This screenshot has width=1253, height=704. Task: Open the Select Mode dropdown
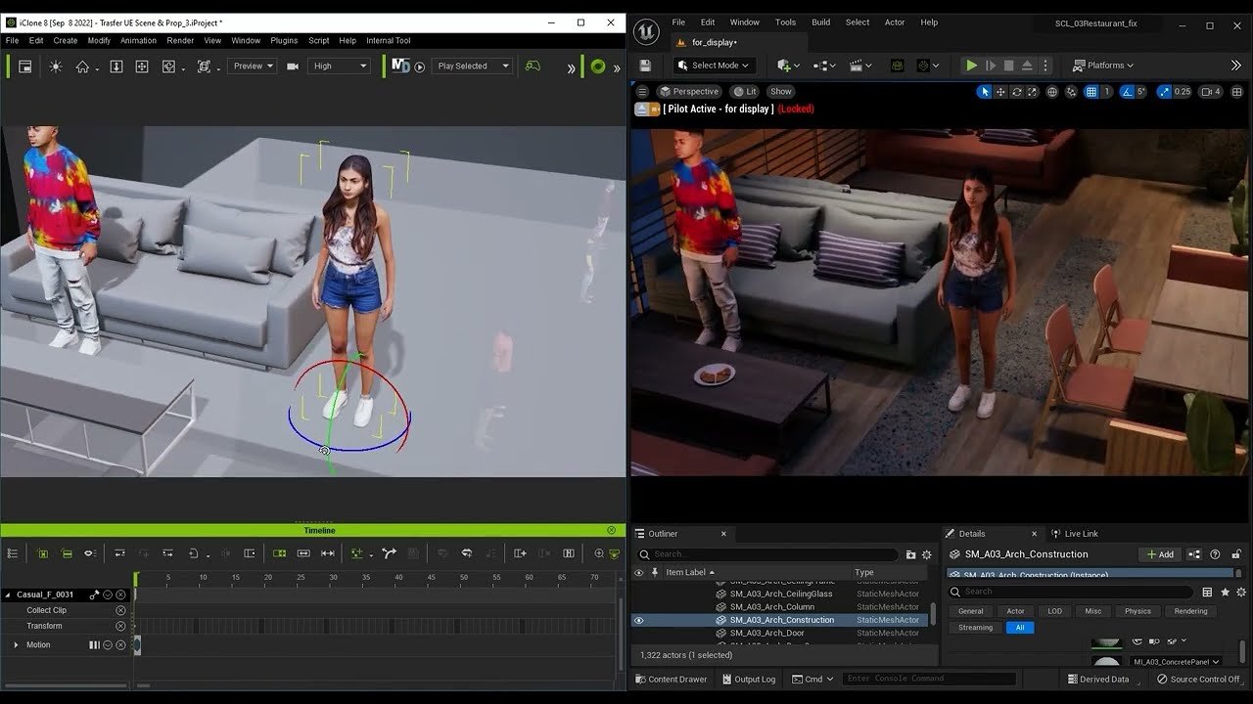(714, 66)
